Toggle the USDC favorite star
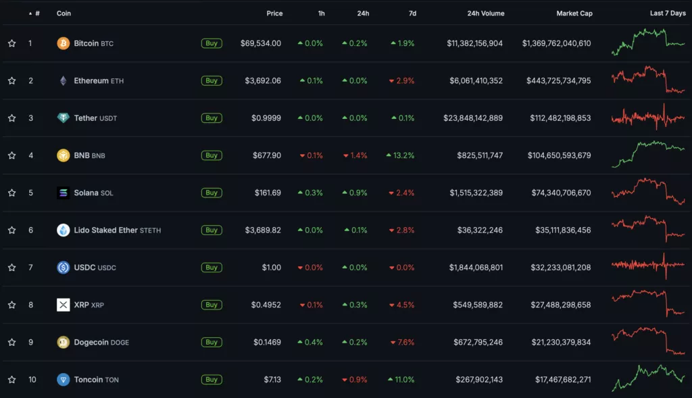Viewport: 692px width, 398px height. (12, 268)
